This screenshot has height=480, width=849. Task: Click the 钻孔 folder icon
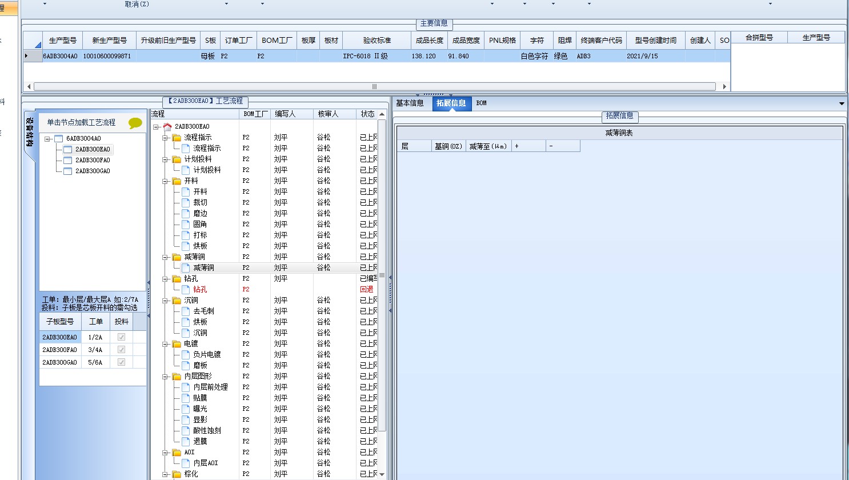point(177,278)
